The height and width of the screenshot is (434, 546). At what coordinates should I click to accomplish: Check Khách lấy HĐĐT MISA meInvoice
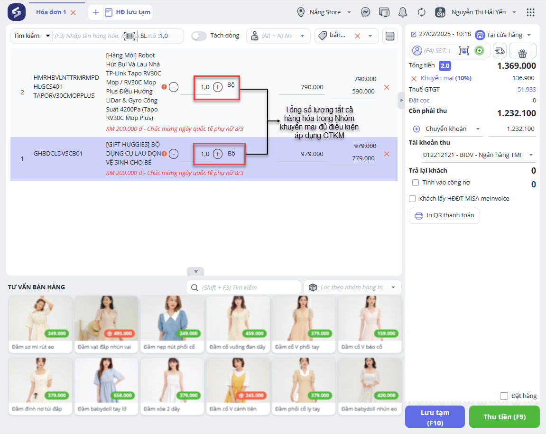pyautogui.click(x=412, y=199)
